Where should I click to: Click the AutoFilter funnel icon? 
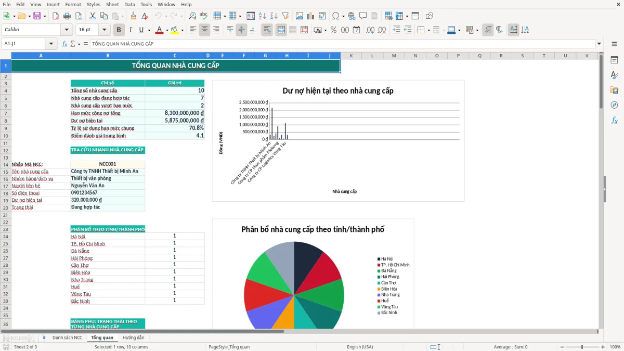pyautogui.click(x=285, y=16)
